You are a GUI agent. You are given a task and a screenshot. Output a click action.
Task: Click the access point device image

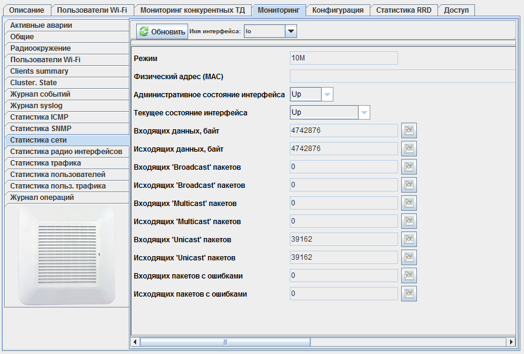tap(67, 256)
